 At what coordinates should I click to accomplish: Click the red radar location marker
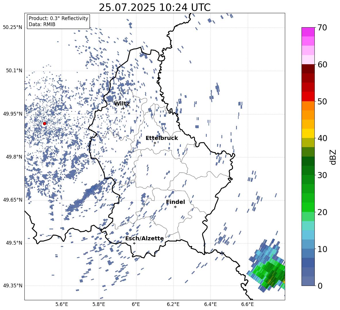coord(45,124)
